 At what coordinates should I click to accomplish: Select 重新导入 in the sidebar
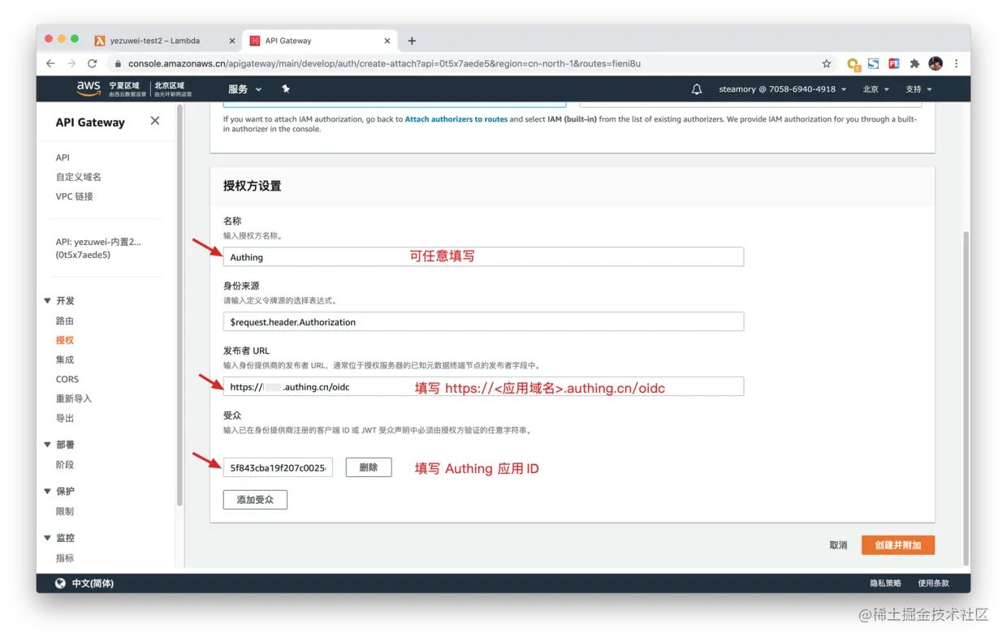pyautogui.click(x=73, y=398)
